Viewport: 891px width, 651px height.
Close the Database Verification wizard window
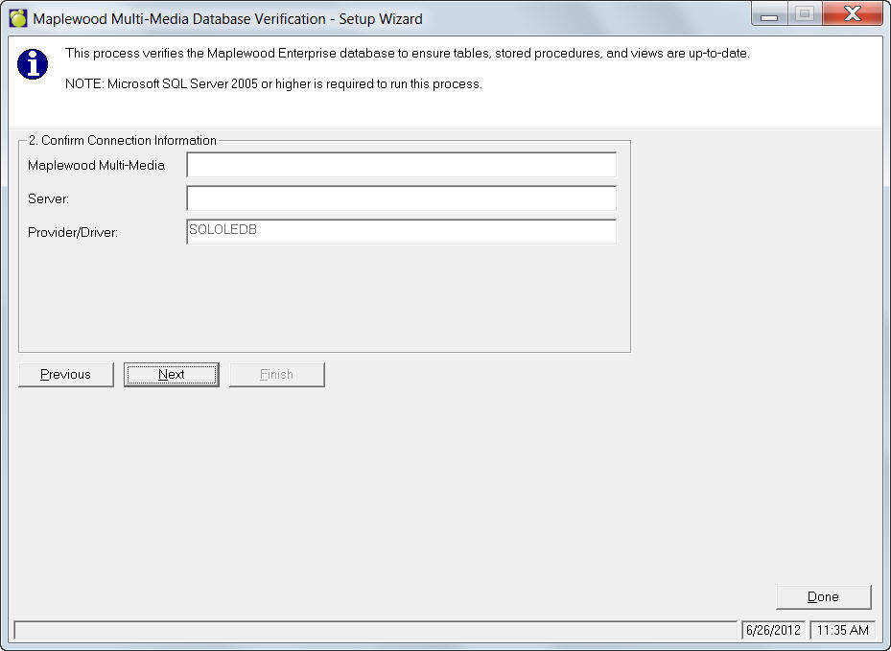849,14
